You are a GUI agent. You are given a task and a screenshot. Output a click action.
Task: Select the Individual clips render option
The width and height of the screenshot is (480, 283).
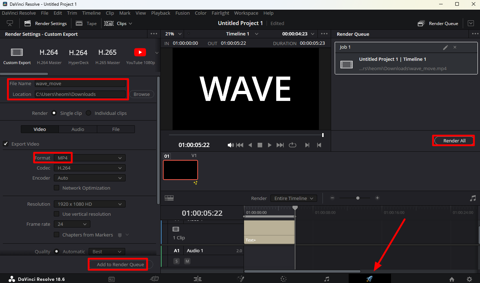point(89,113)
